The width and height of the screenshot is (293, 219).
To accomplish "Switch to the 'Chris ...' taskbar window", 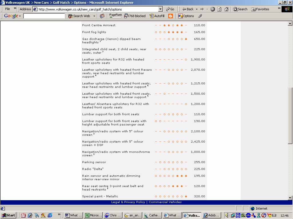I will tap(113, 215).
